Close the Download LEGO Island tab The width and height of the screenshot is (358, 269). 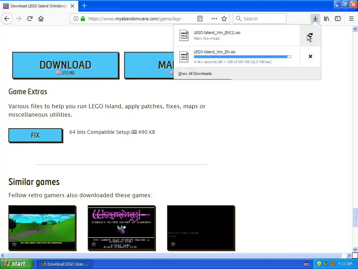point(72,6)
